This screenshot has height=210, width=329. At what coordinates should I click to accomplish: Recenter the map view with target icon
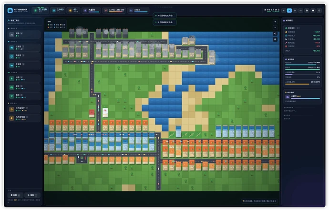pos(275,33)
